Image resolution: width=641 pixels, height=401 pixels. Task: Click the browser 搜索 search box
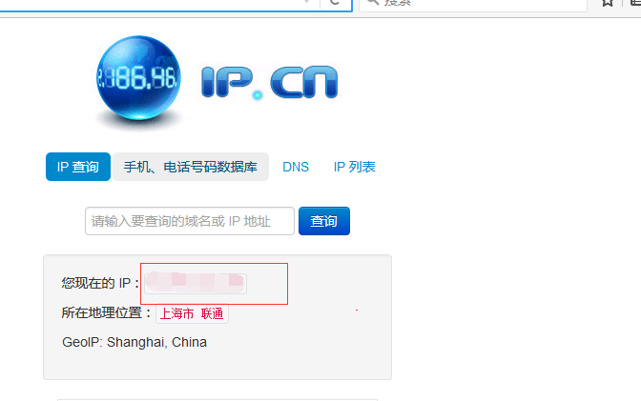(473, 3)
